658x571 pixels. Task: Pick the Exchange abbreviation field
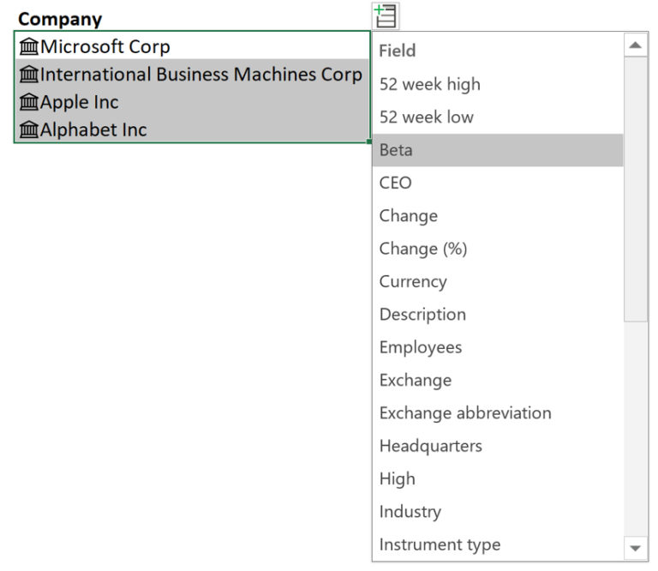pos(464,412)
